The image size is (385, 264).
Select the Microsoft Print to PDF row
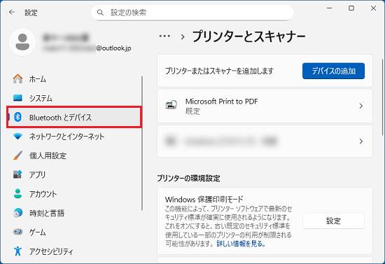point(265,106)
